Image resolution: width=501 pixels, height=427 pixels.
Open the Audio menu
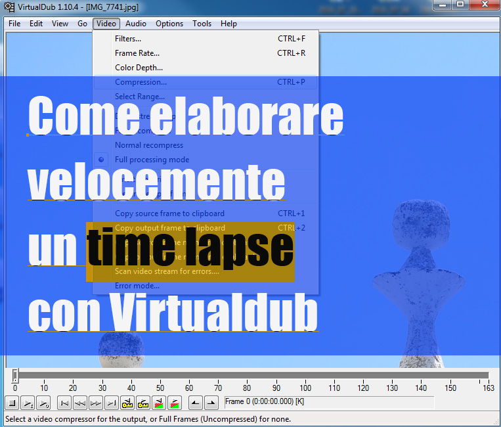[136, 24]
